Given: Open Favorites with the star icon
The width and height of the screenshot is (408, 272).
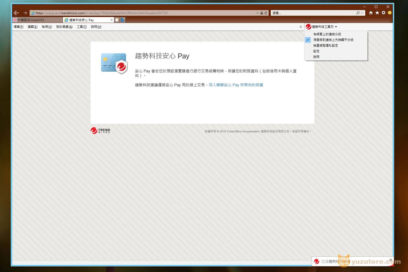Looking at the screenshot, I should 377,13.
